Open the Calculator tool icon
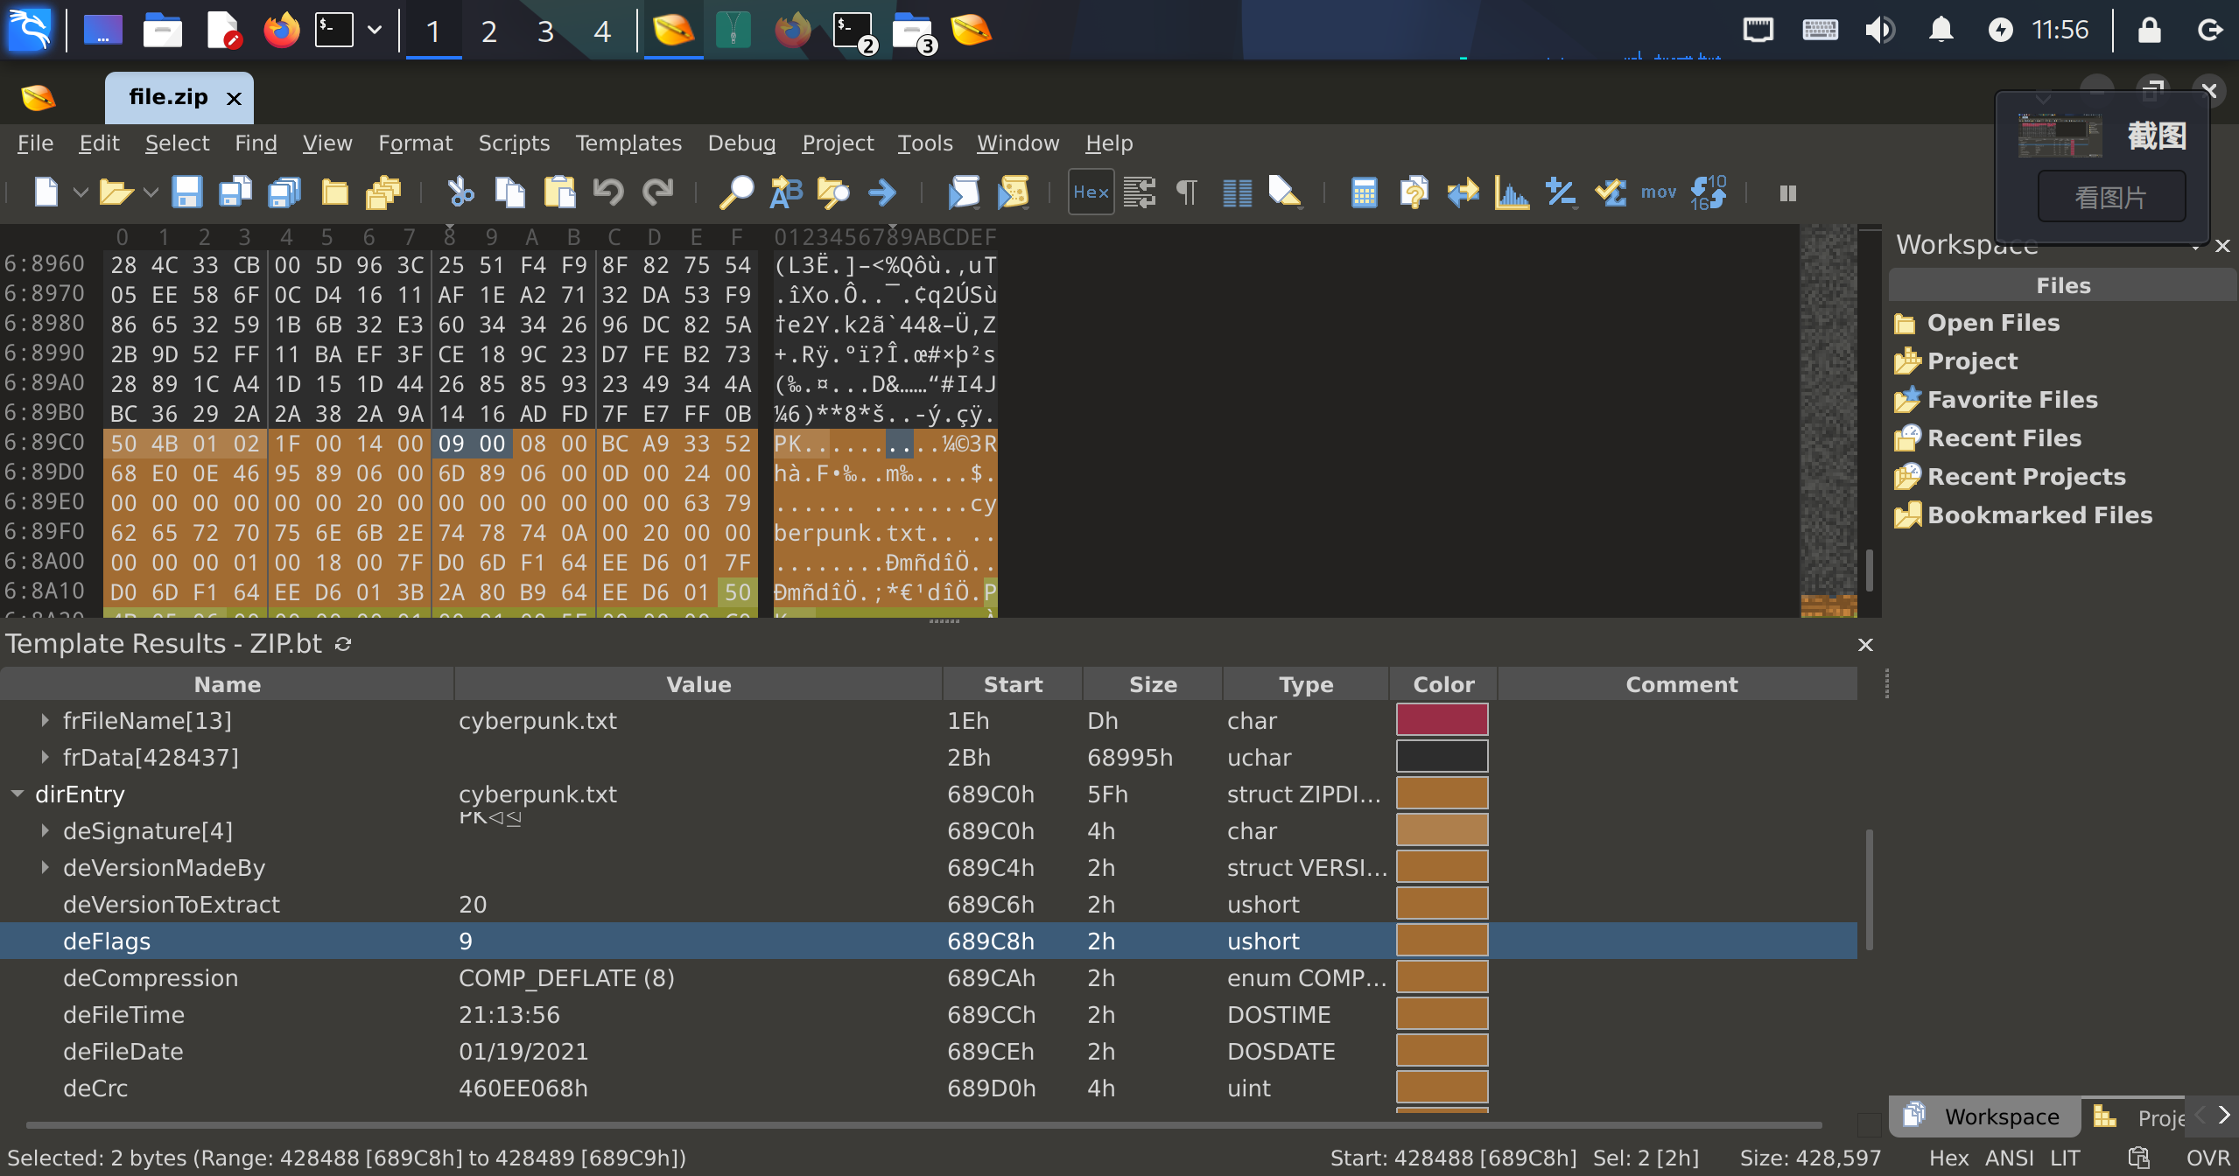2239x1176 pixels. tap(1364, 192)
